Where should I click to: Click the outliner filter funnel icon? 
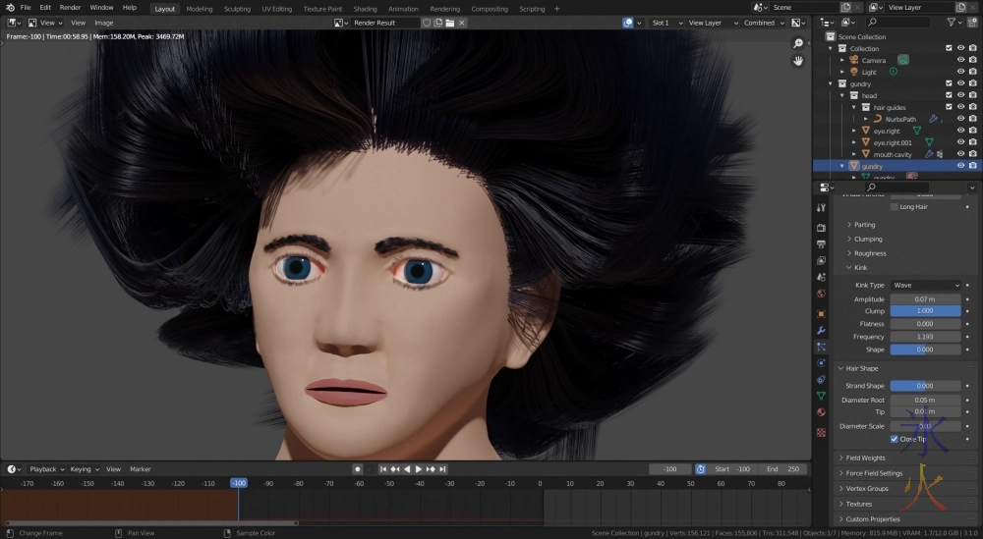tap(950, 22)
